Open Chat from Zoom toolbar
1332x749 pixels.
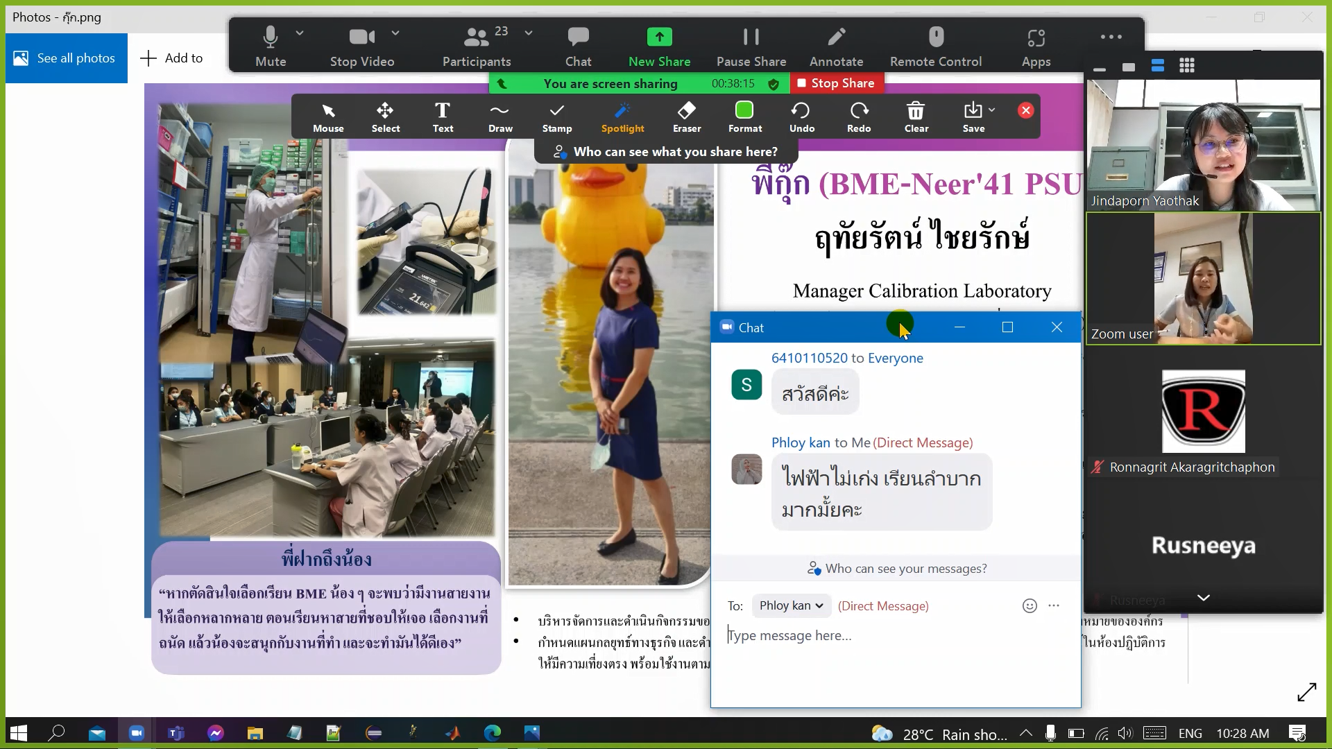[x=578, y=46]
